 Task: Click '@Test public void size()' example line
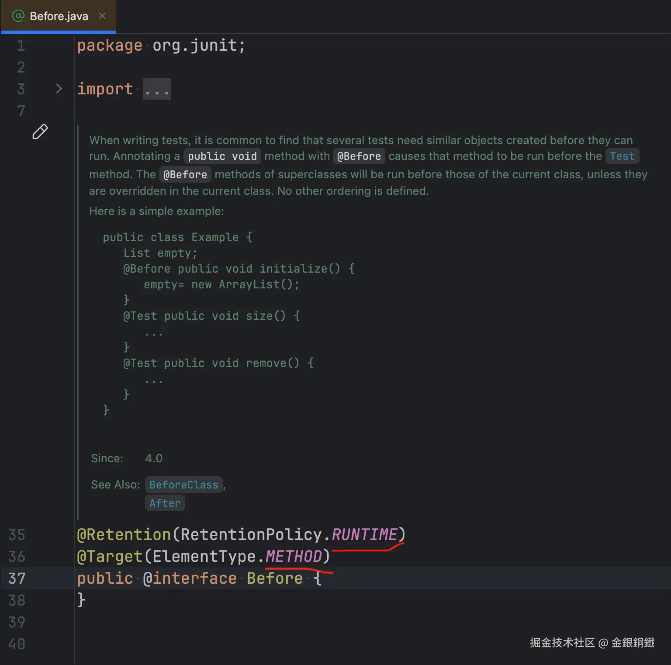pyautogui.click(x=211, y=316)
